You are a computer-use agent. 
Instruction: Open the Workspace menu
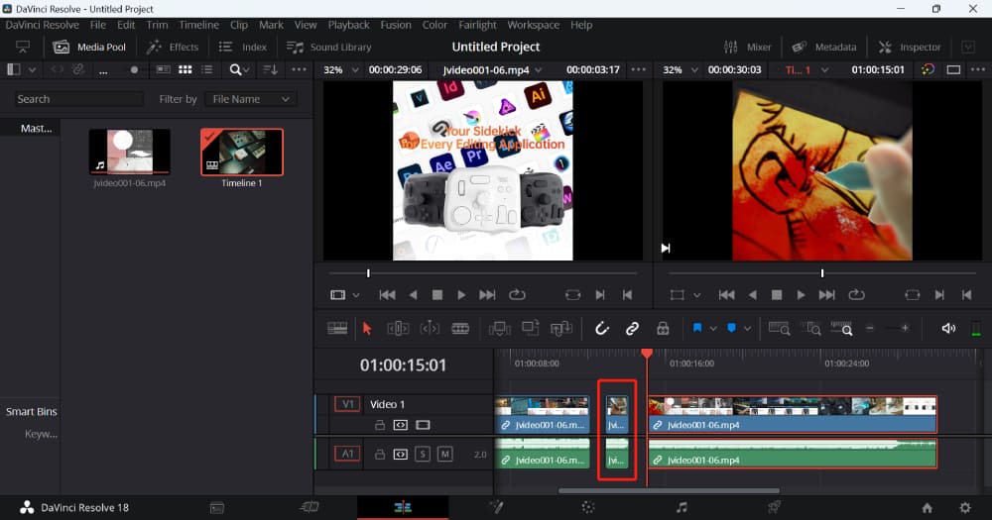[534, 25]
